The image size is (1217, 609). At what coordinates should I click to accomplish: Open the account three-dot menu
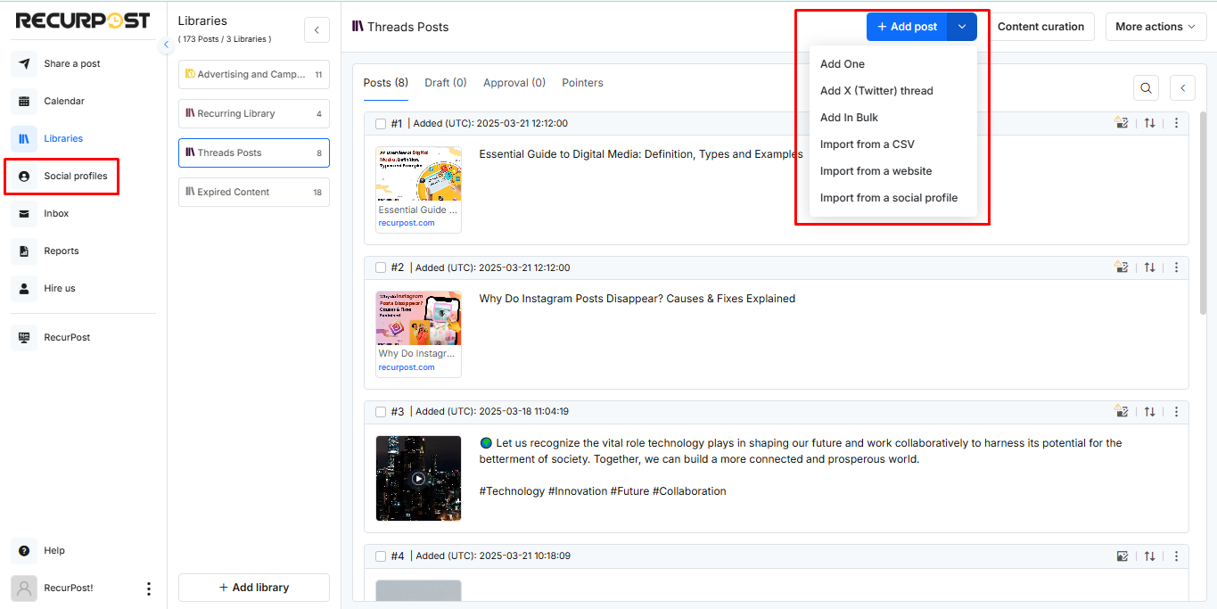149,588
